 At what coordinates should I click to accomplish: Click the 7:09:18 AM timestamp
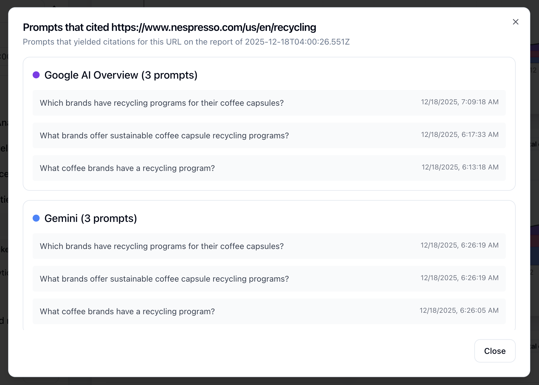click(460, 102)
